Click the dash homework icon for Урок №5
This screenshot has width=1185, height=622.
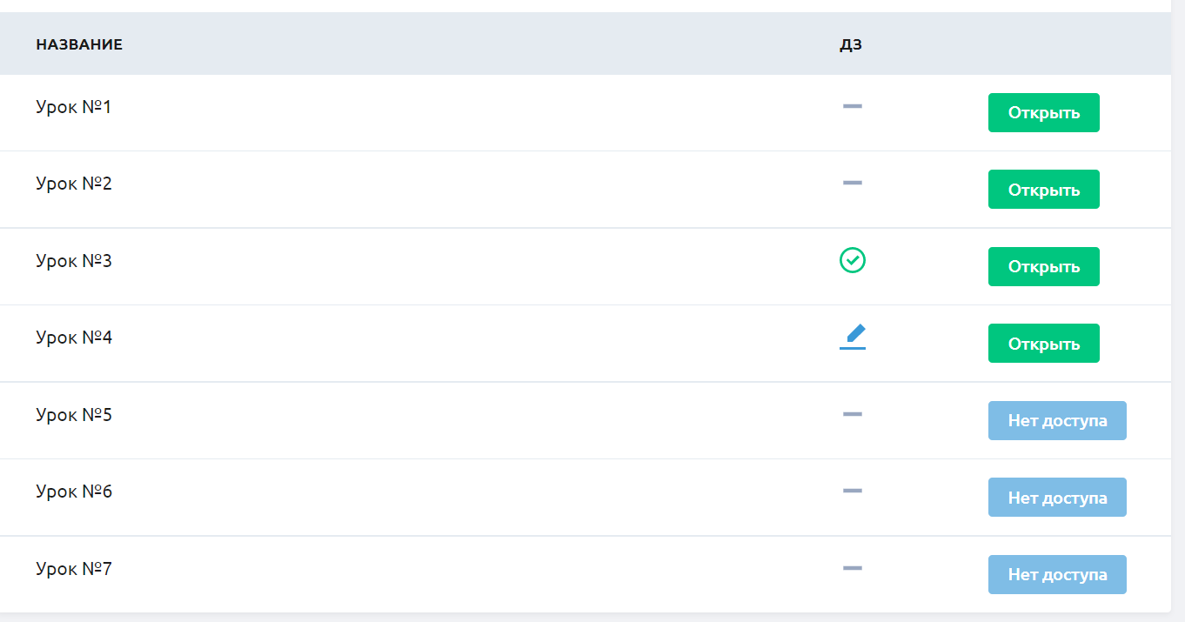pos(853,414)
